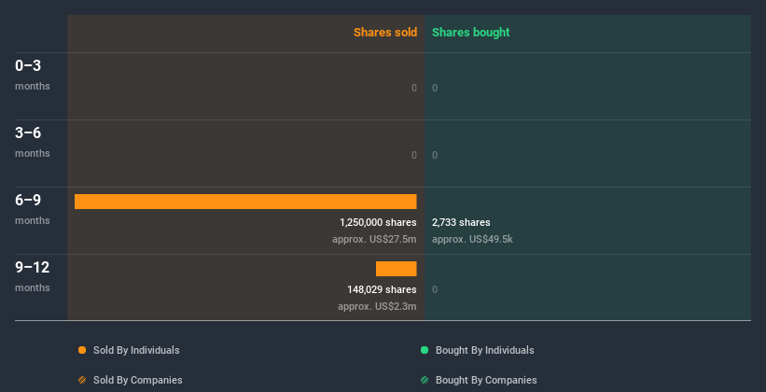Toggle the Bought By Individuals legend label

pos(484,350)
